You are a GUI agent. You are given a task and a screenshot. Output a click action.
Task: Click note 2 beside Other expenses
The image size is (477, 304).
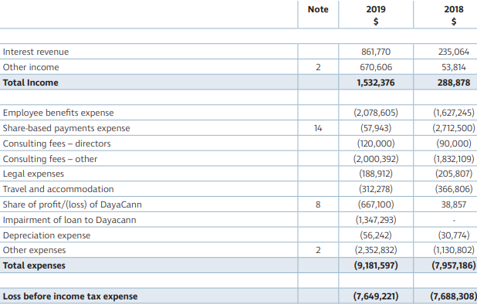(x=318, y=250)
